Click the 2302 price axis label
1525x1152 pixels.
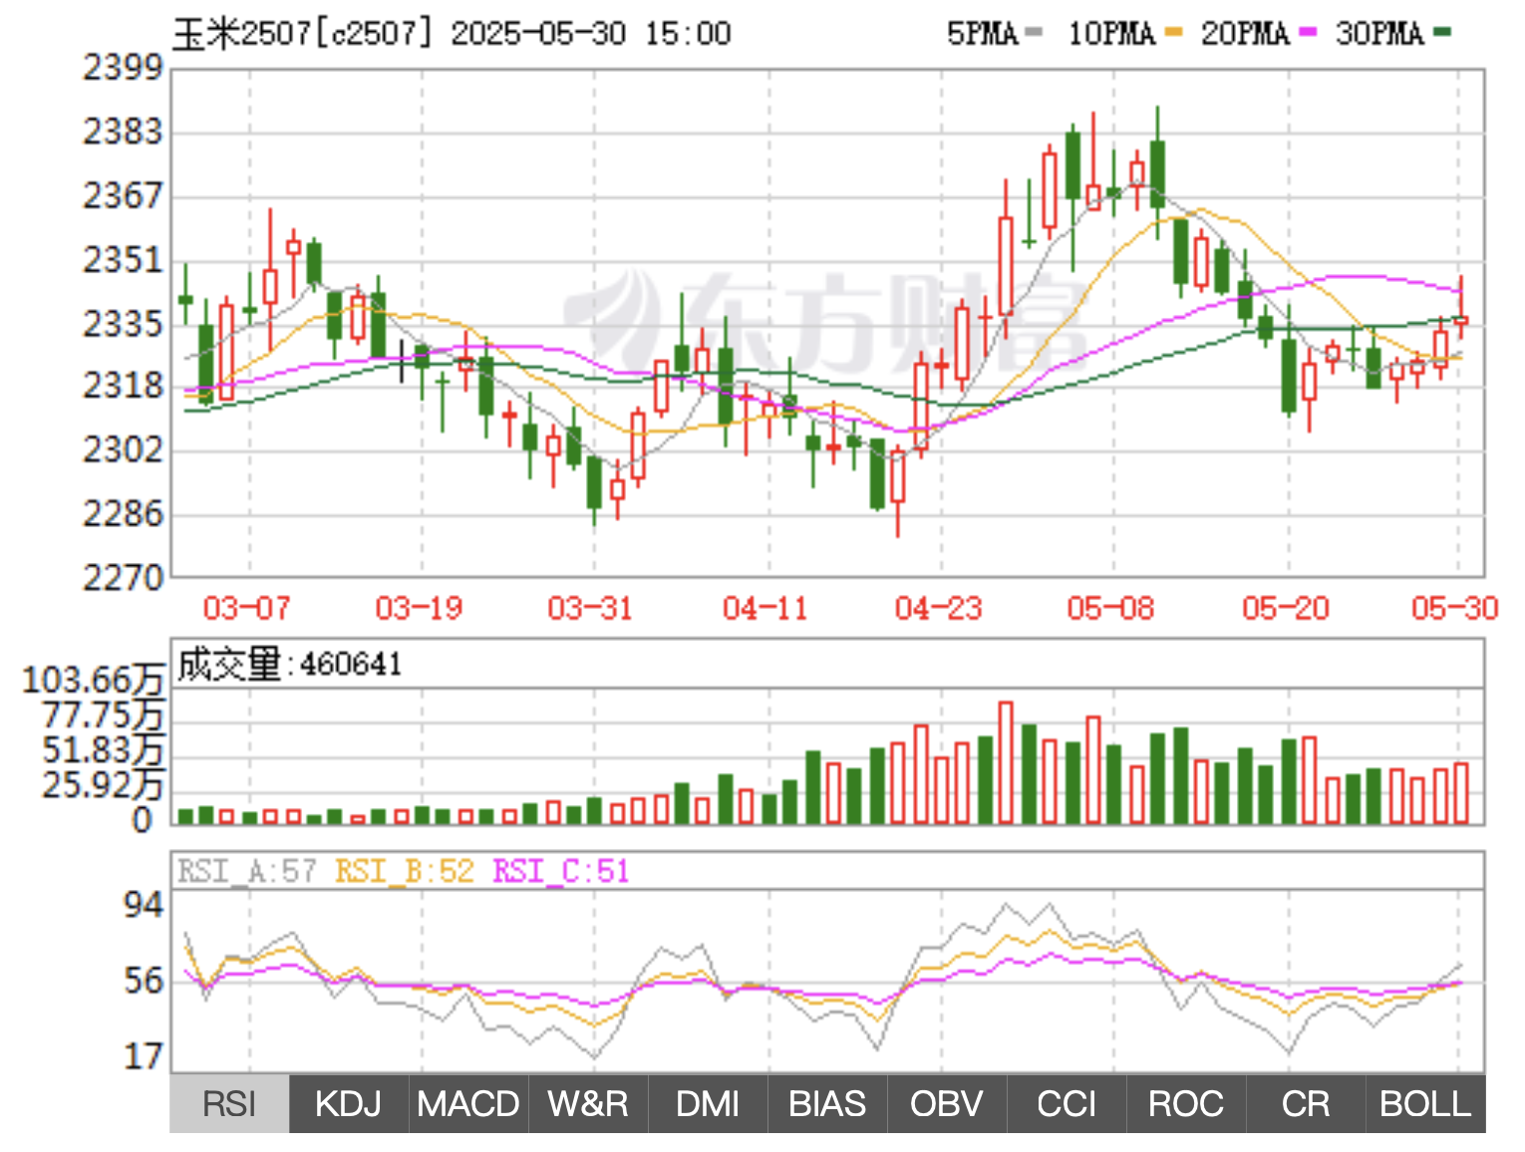[123, 449]
